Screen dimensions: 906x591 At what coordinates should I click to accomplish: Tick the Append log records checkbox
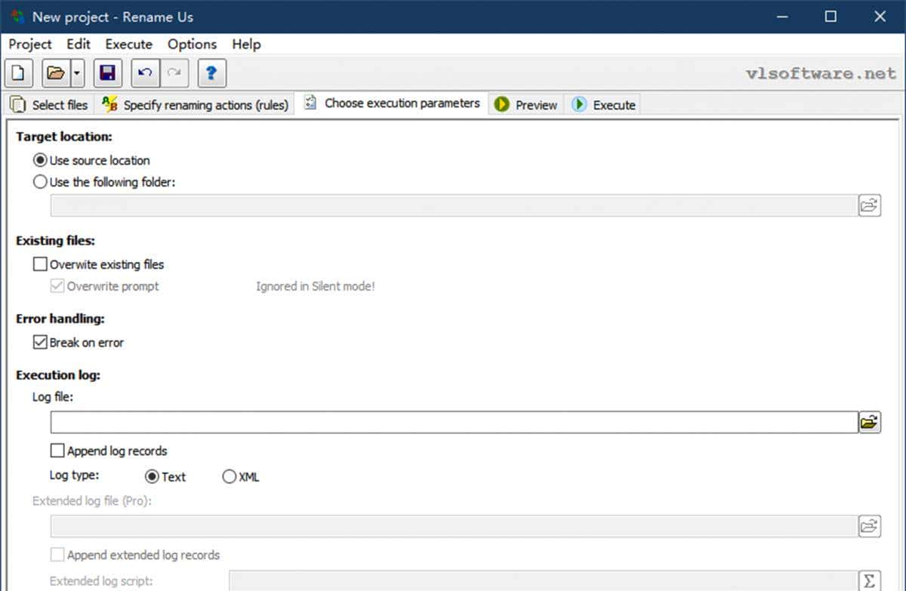57,451
